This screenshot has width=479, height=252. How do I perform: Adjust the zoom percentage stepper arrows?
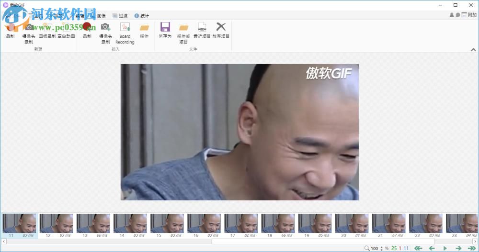(x=382, y=248)
